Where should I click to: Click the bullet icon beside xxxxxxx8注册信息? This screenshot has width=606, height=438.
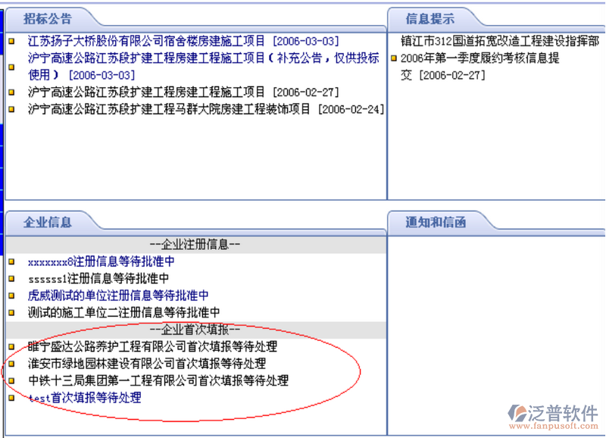[x=11, y=262]
